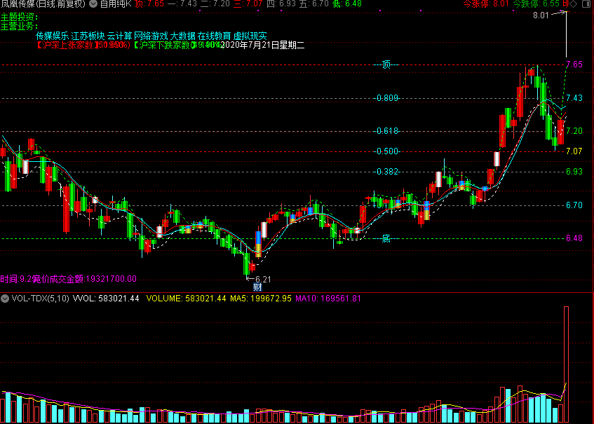Click the 沪深下跌家数 falling count text
This screenshot has height=424, width=594.
pos(178,46)
